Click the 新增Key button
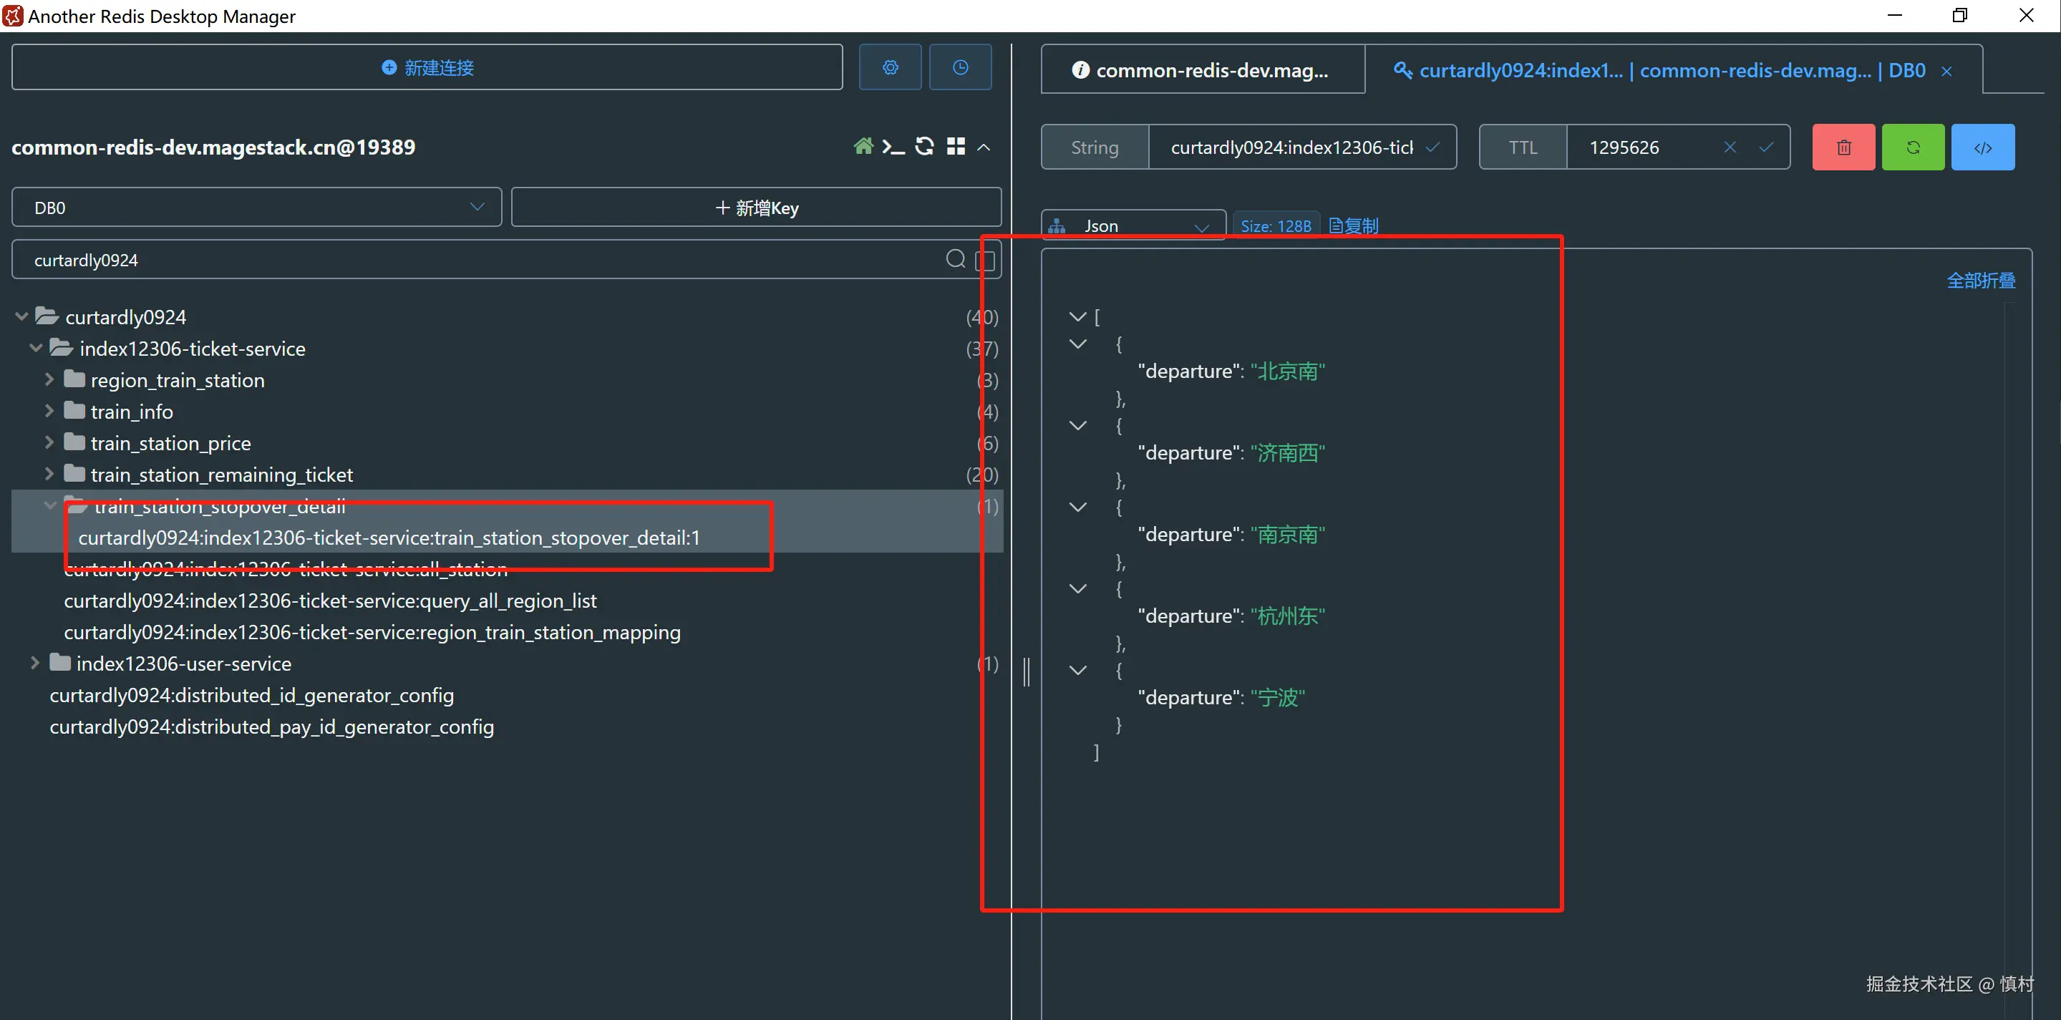 (756, 207)
